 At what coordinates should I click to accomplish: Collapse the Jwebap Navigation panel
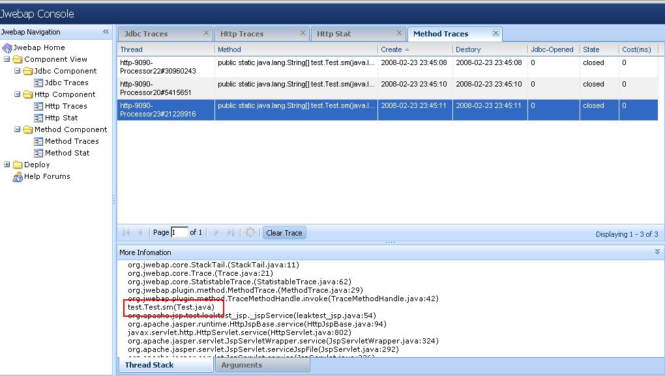point(106,32)
